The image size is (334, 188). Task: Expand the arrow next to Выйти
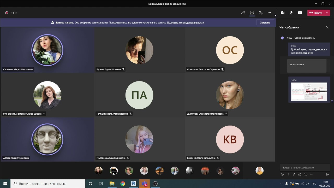click(327, 13)
